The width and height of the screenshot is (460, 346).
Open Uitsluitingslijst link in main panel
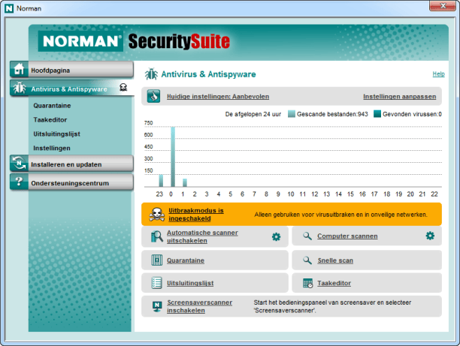(x=190, y=283)
